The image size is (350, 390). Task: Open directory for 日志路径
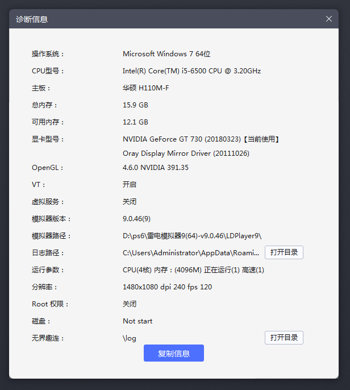[x=284, y=252]
